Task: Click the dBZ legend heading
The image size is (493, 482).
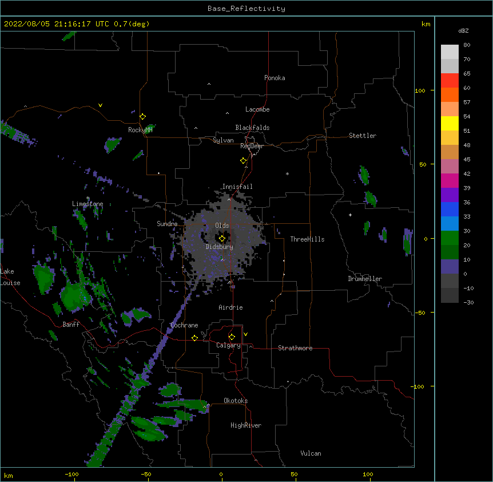Action: pyautogui.click(x=463, y=31)
